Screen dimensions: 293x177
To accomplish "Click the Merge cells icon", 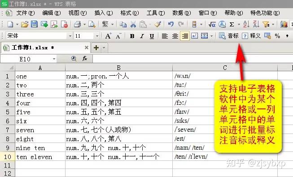I will coord(204,36).
